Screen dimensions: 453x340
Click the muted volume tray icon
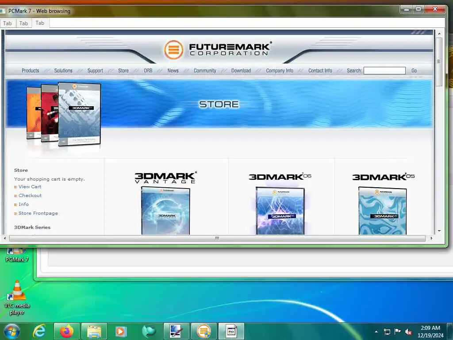point(408,332)
